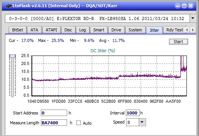Screen dimensions: 199x136
Task: Click the Max value 25.5%
Action: click(x=58, y=40)
